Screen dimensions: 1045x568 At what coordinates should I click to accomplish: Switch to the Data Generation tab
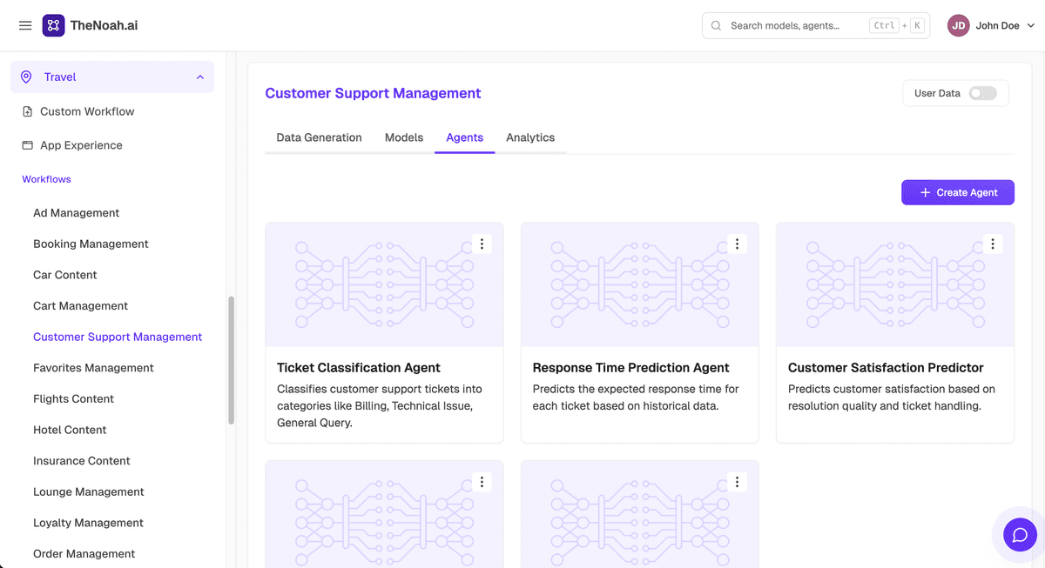[x=319, y=137]
